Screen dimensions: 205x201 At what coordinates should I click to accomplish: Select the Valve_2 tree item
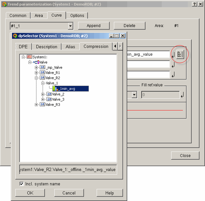pyautogui.click(x=58, y=94)
